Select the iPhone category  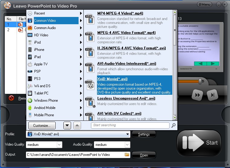coord(39,50)
